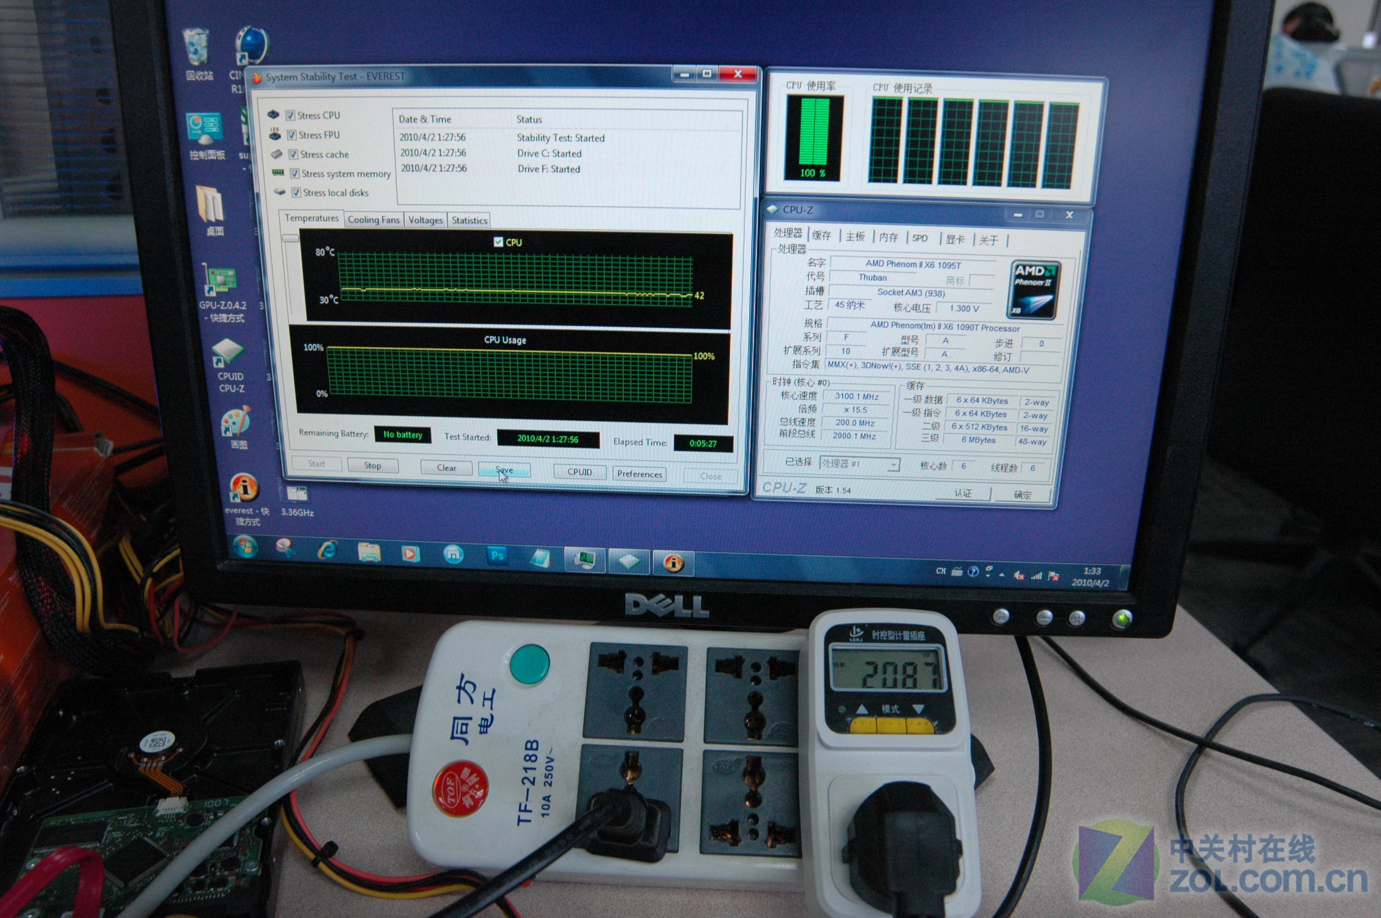Launch Snipping Tool from the taskbar
This screenshot has height=918, width=1381.
(286, 549)
